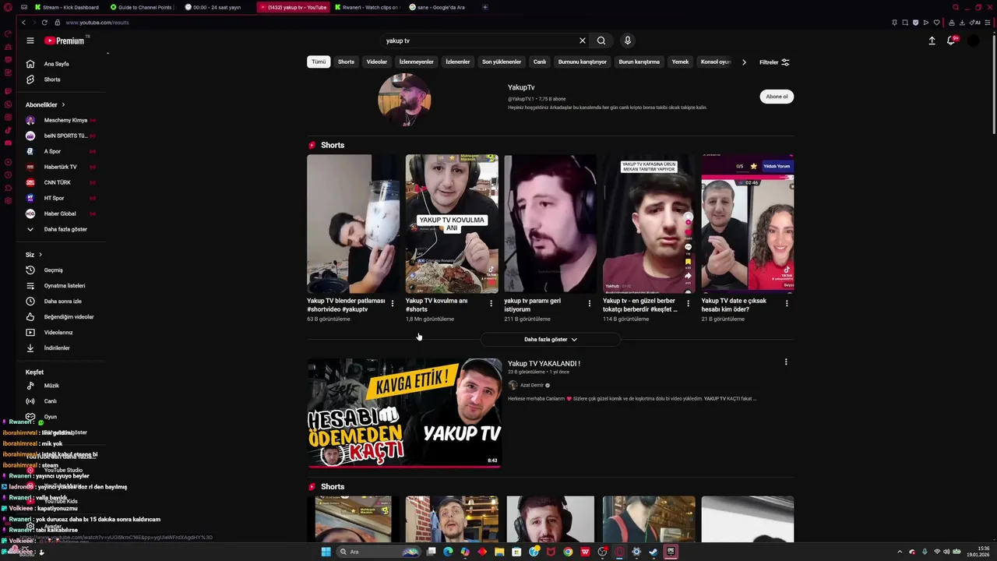Viewport: 997px width, 561px height.
Task: Open Mescherny Kimya subscription
Action: 61,121
